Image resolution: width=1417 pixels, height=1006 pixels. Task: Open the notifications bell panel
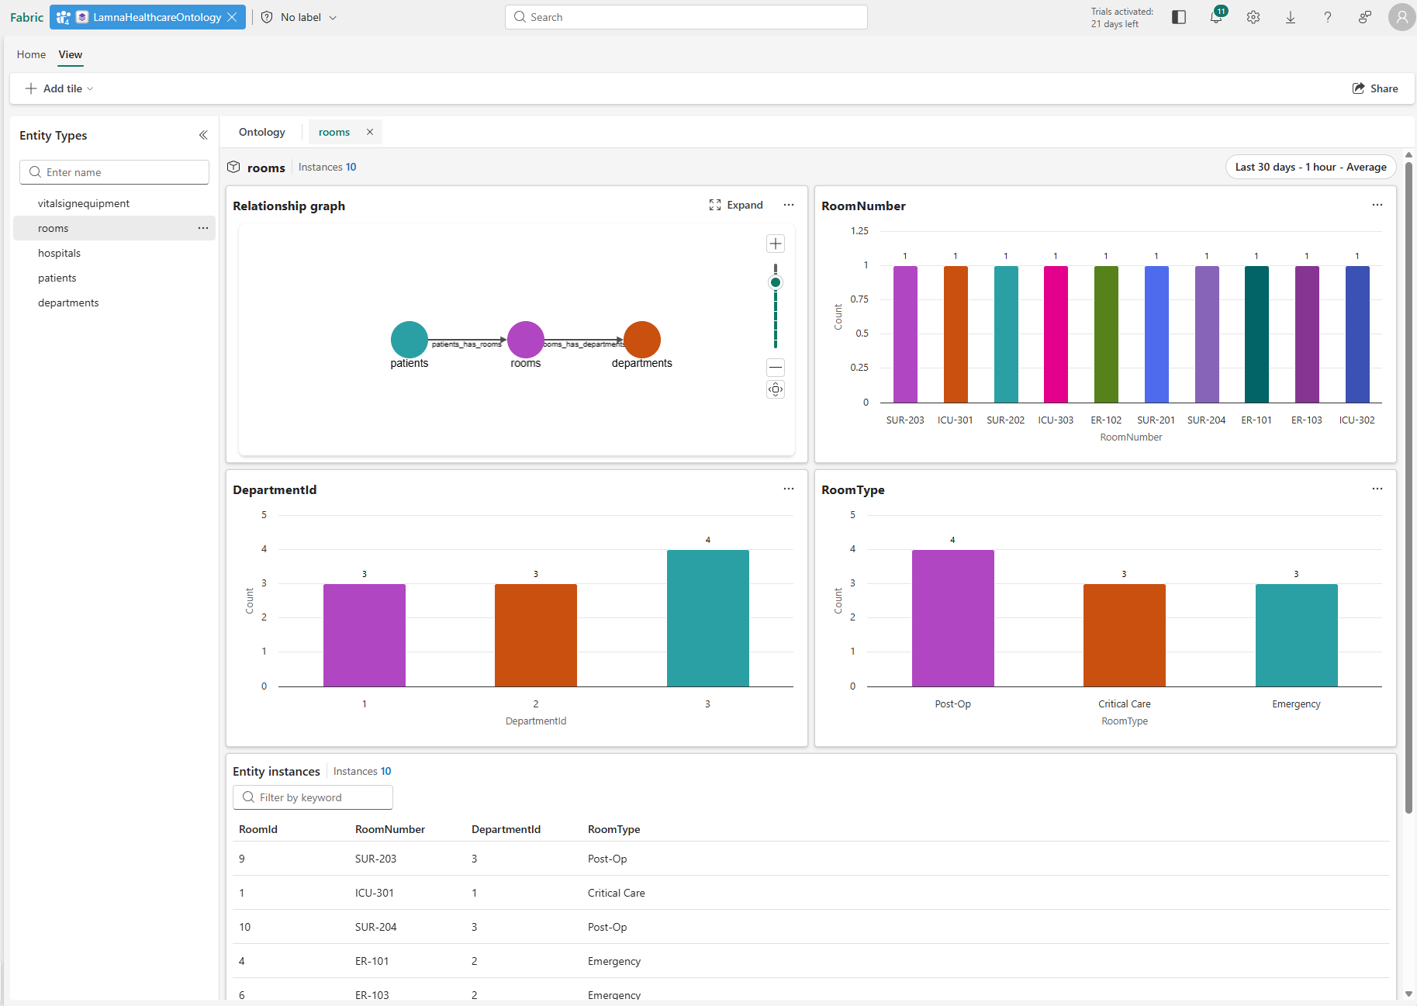tap(1216, 17)
